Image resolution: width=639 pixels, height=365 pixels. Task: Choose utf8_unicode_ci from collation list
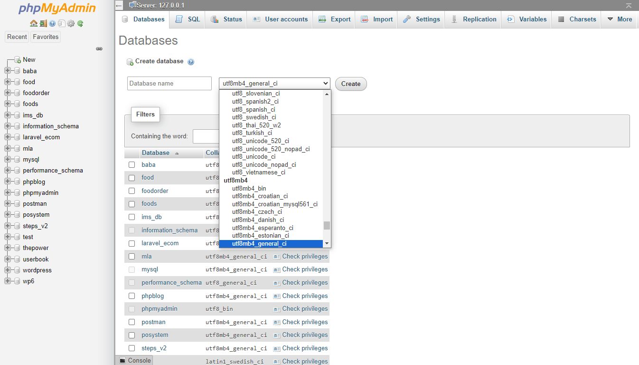[254, 157]
